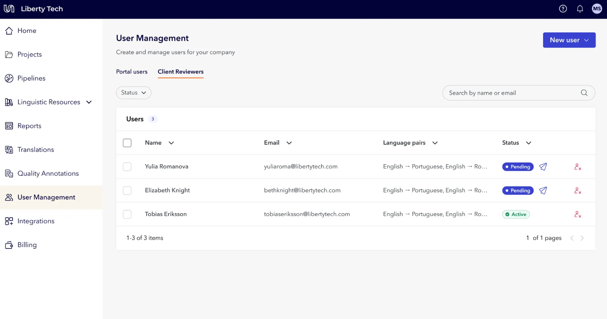Sort by Name column chevron

(x=171, y=143)
